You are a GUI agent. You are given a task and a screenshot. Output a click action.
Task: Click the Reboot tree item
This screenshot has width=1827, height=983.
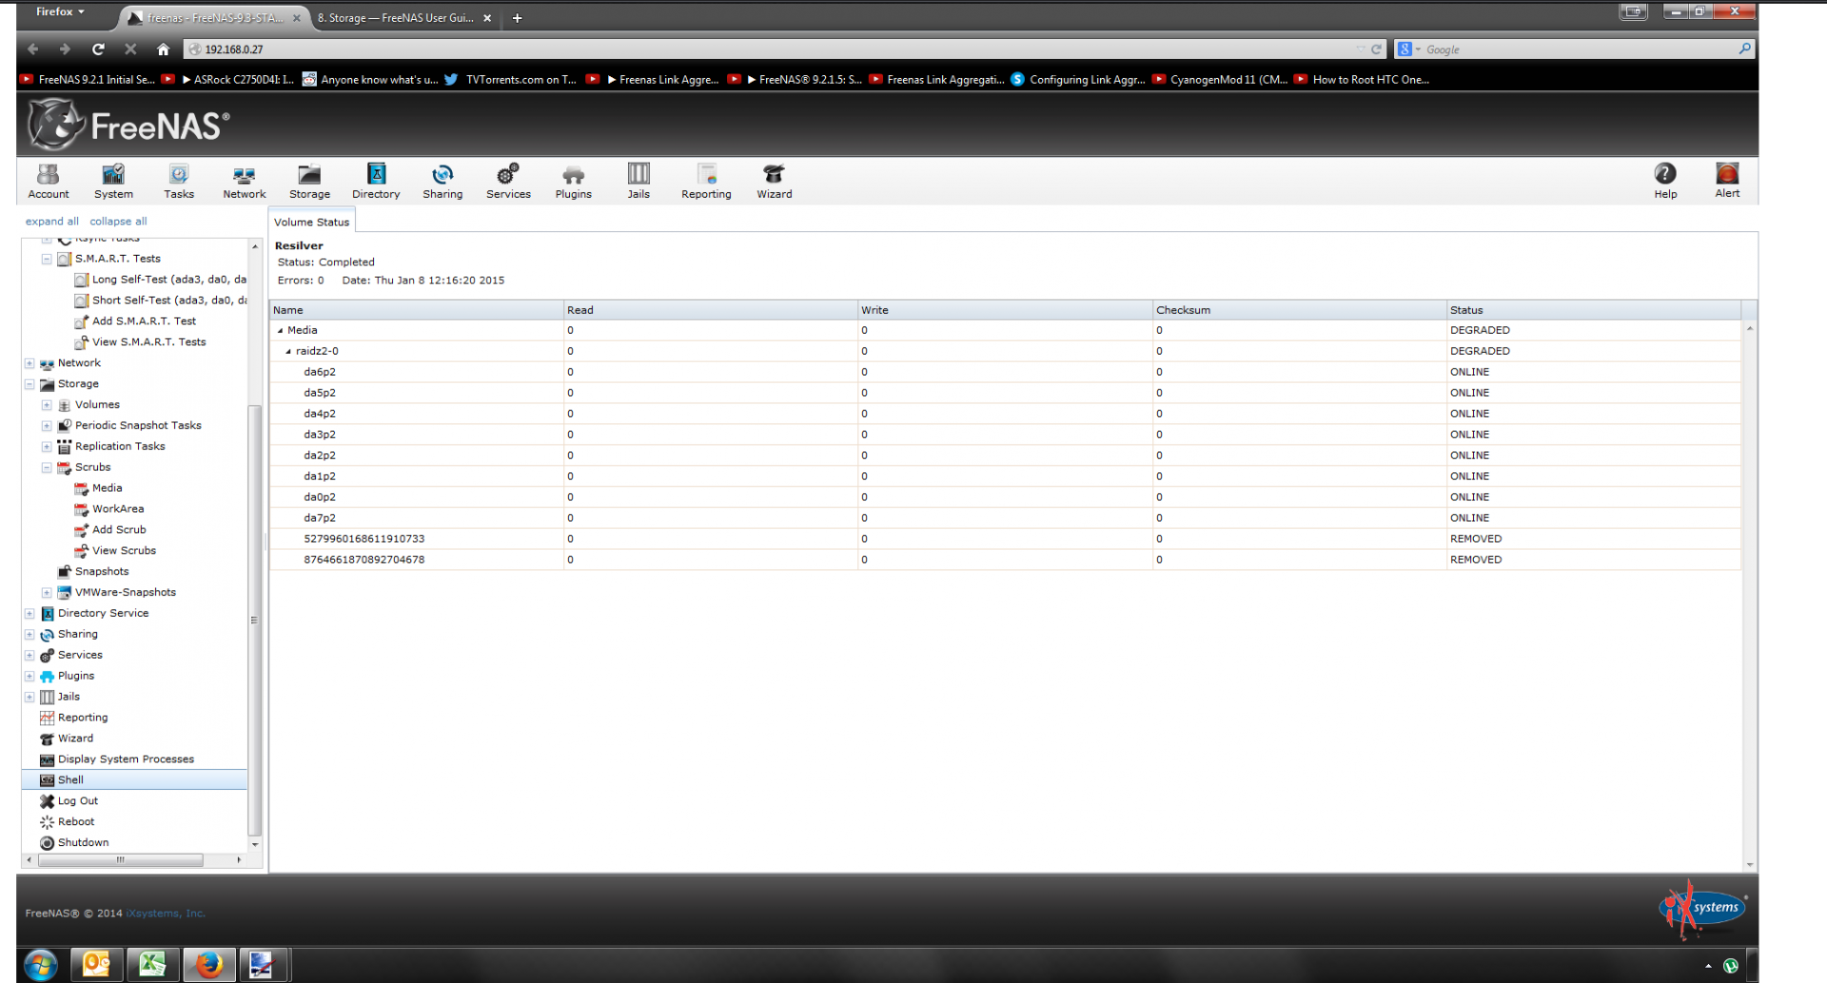[x=75, y=822]
